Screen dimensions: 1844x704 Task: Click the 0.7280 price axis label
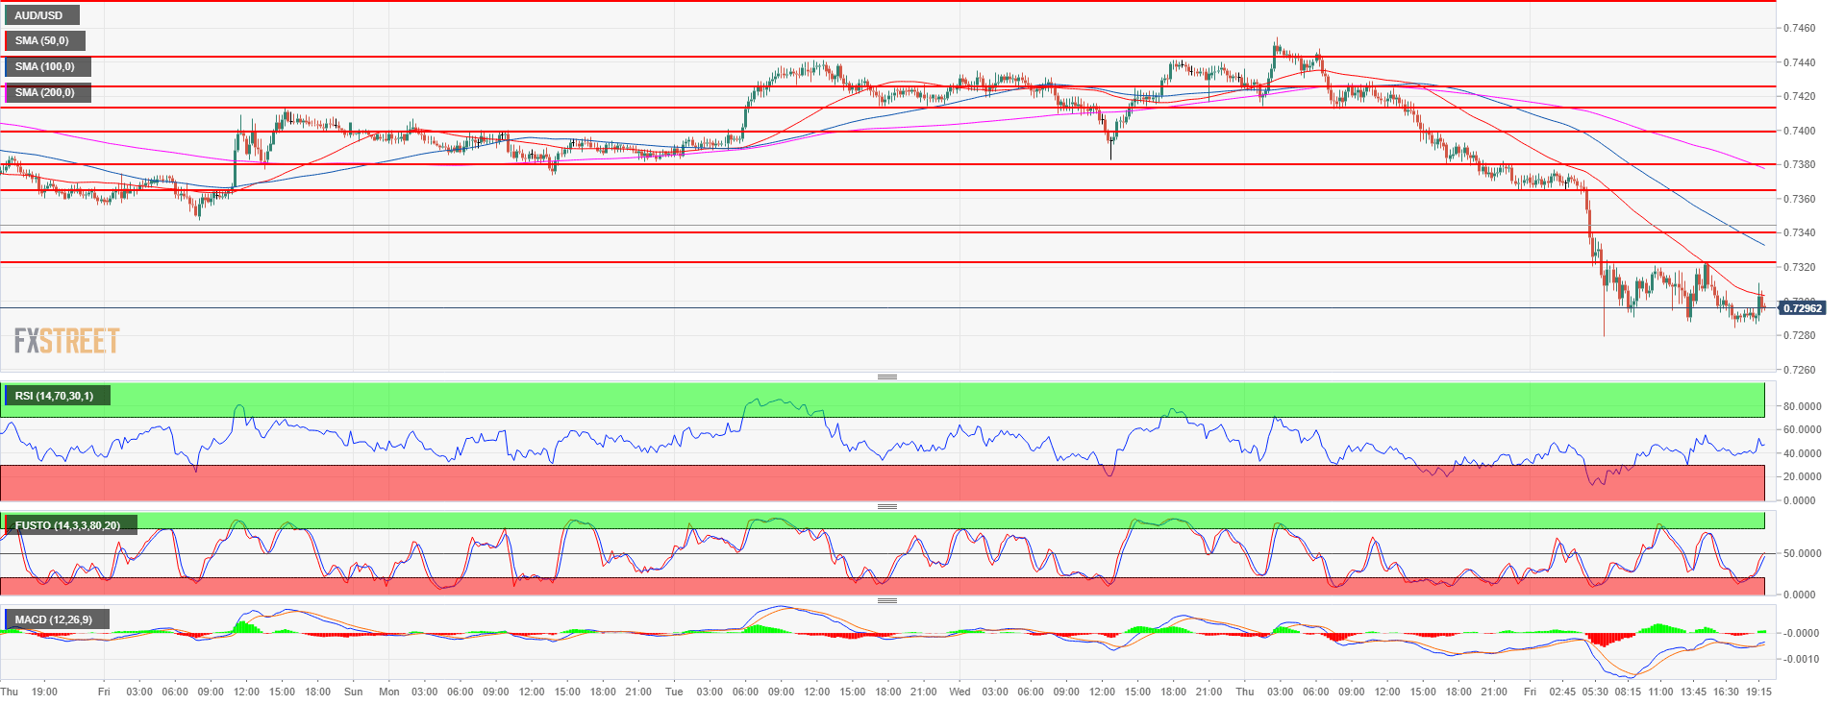[1799, 335]
